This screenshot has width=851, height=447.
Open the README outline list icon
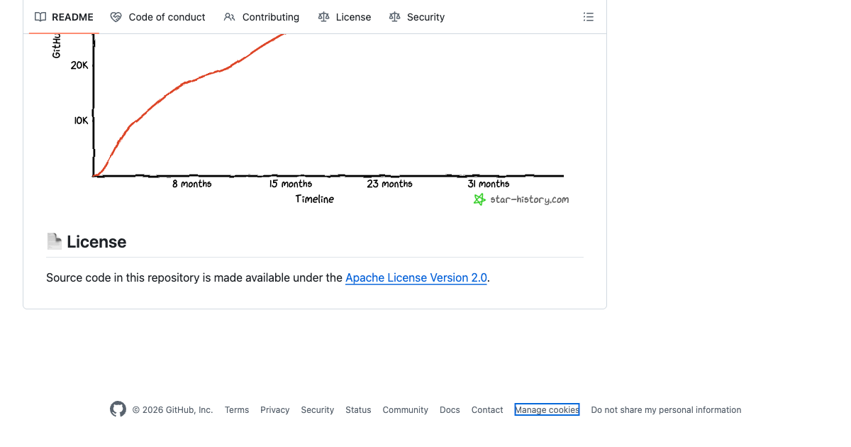(x=588, y=16)
